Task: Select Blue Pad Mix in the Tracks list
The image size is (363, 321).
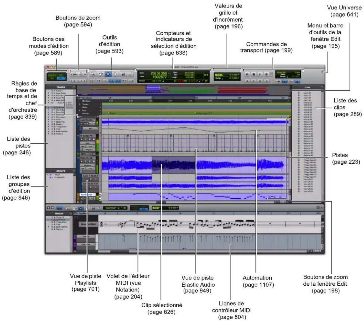Action: pyautogui.click(x=62, y=131)
